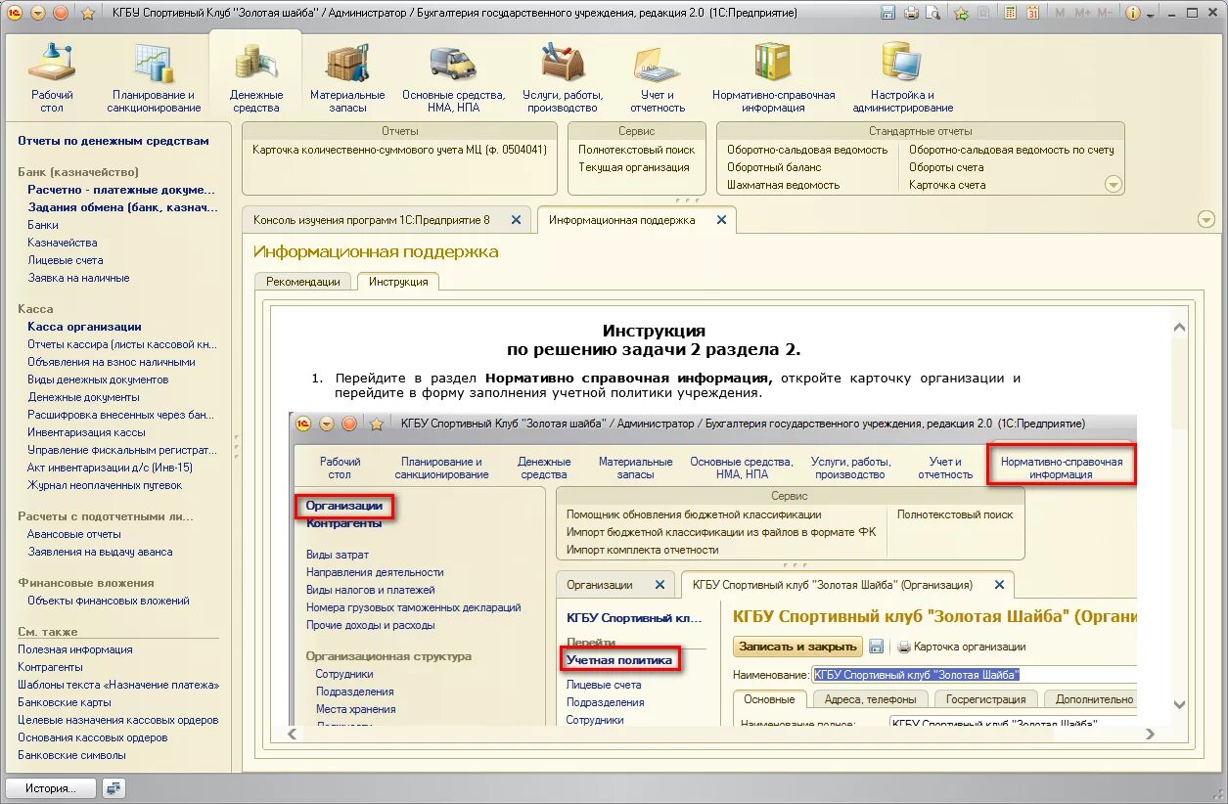1228x804 pixels.
Task: Click up arrow of instruction vertical scrollbar
Action: [1178, 329]
